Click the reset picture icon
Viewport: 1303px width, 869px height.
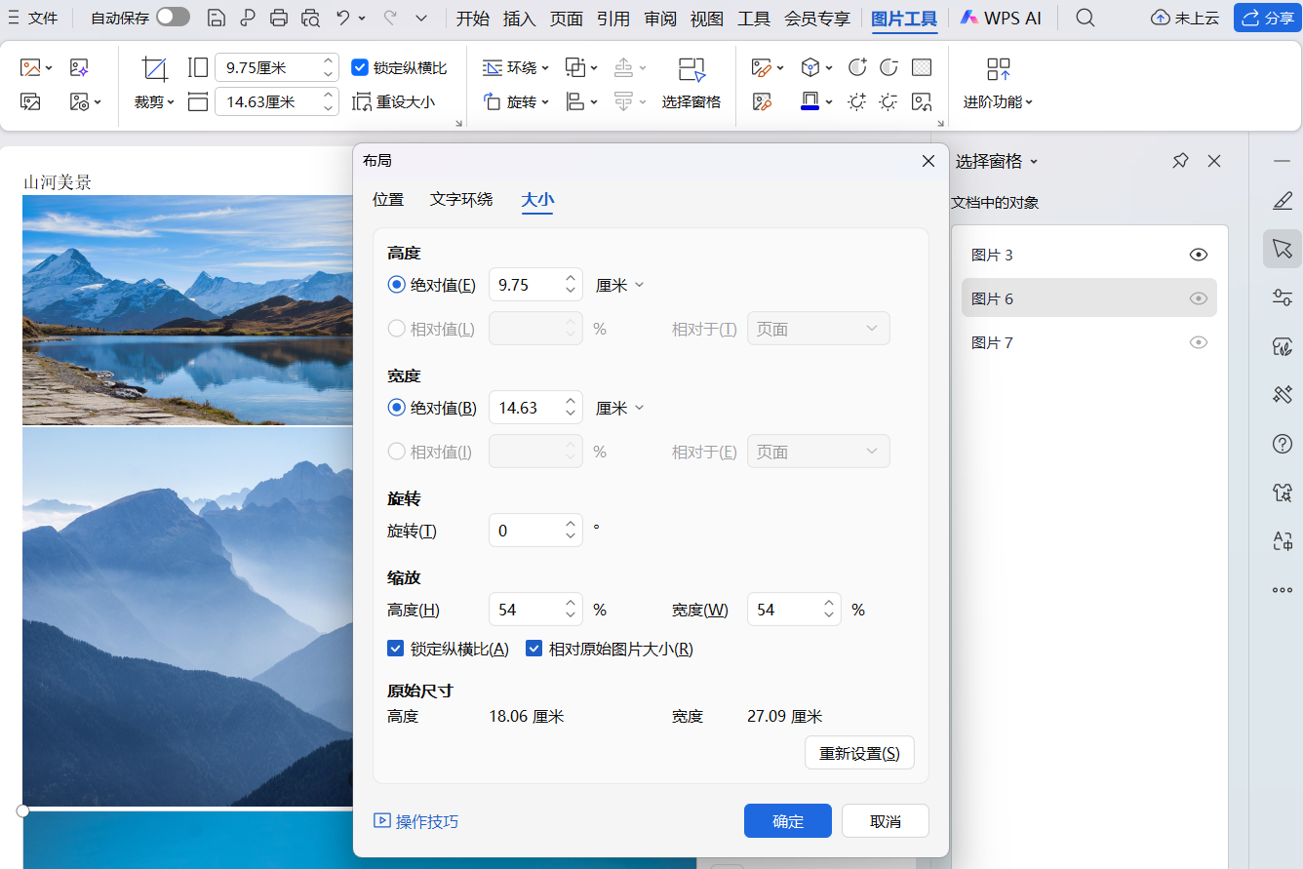922,100
